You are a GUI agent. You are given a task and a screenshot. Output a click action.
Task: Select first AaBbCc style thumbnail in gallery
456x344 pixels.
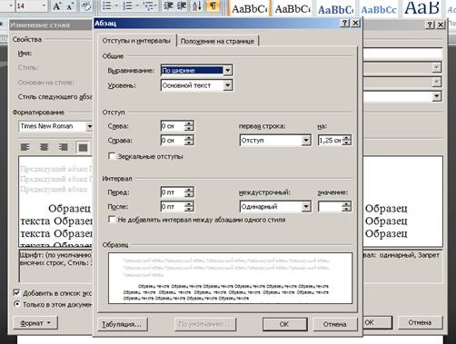tap(249, 8)
